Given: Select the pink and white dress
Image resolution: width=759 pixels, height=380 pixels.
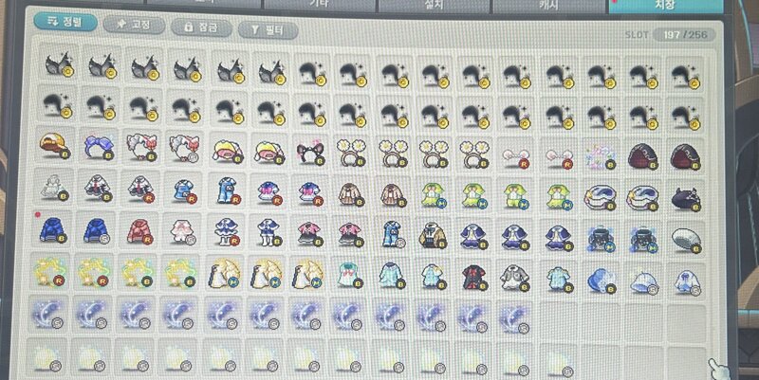Looking at the screenshot, I should pos(183,232).
